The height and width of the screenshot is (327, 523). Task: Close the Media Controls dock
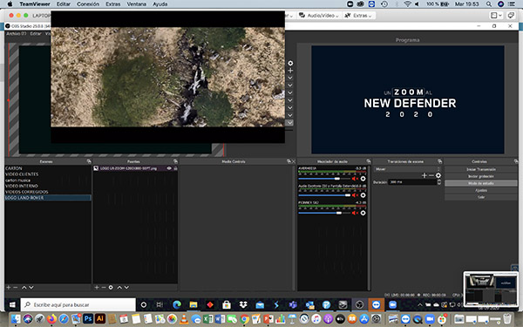[294, 161]
